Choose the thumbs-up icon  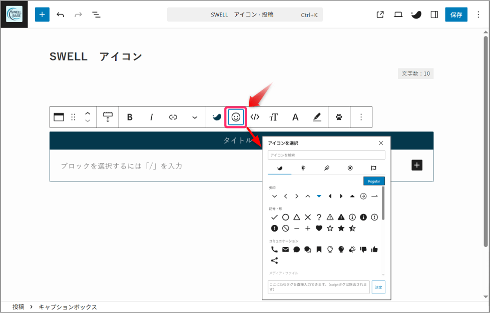(374, 249)
